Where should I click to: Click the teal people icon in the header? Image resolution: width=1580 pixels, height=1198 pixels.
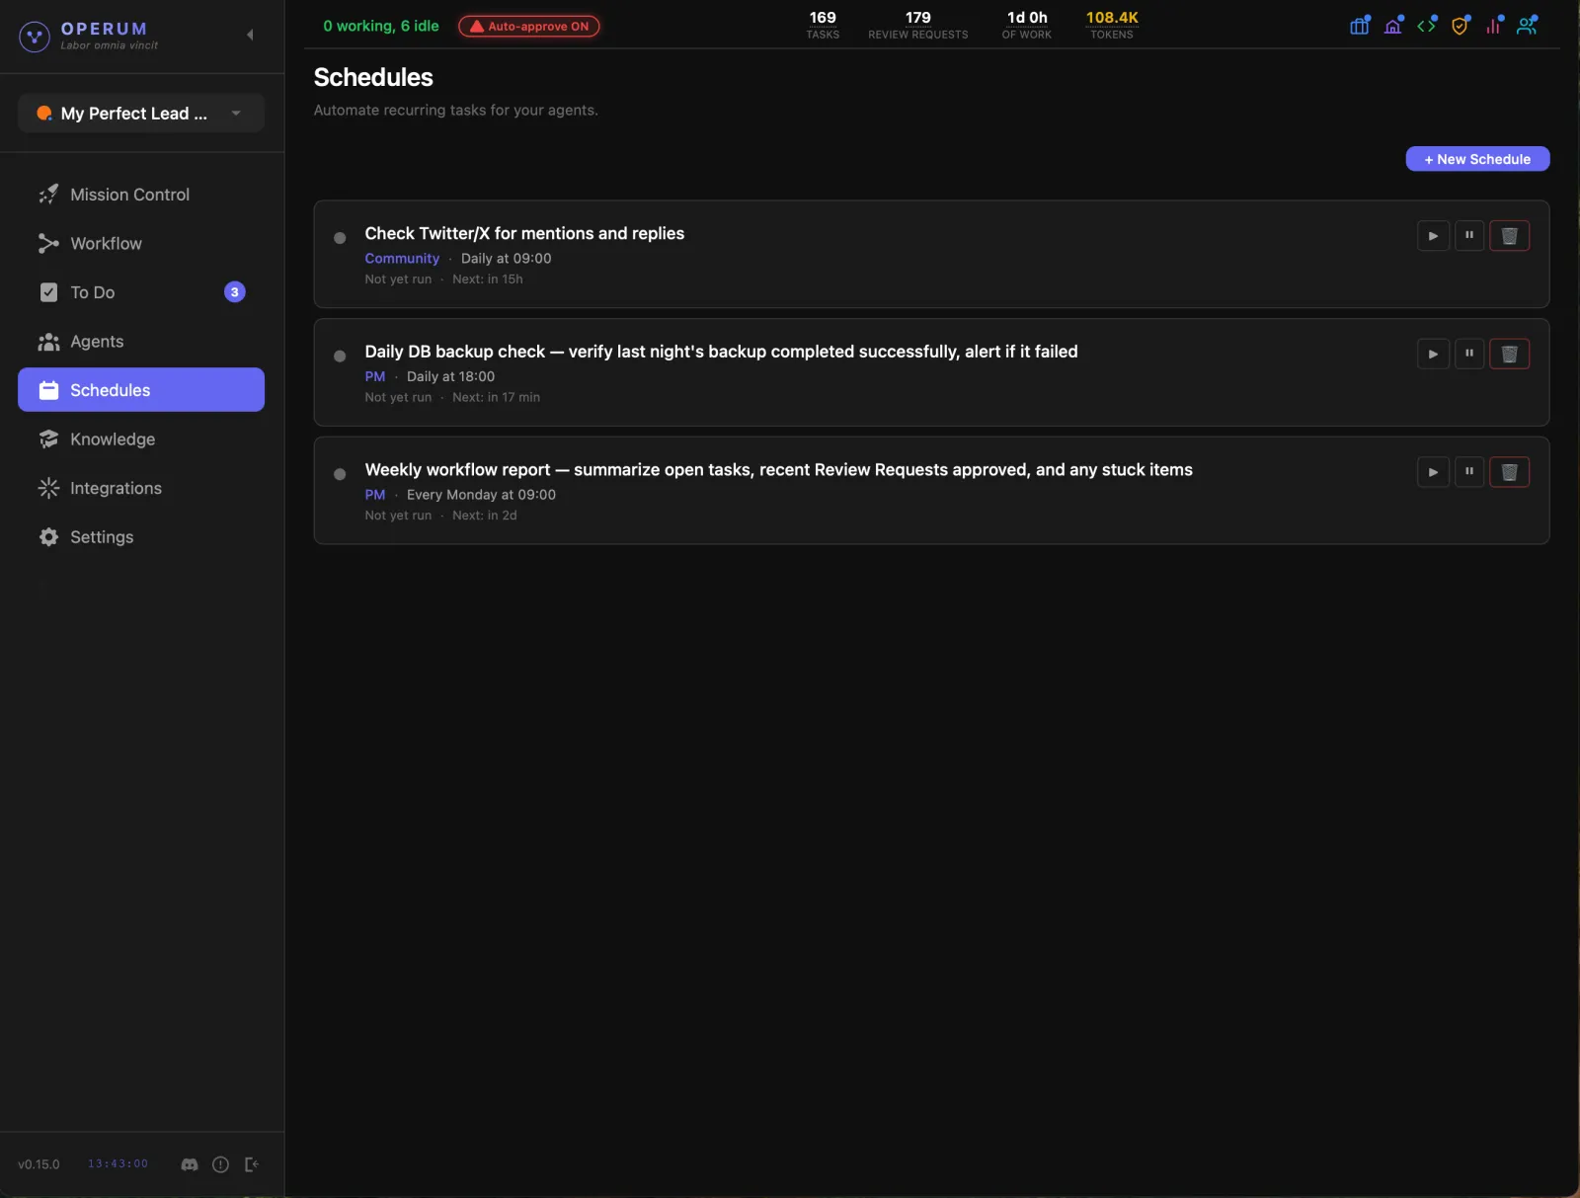[x=1527, y=25]
